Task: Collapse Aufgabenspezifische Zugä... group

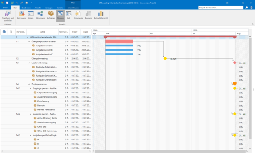Action: click(31, 135)
